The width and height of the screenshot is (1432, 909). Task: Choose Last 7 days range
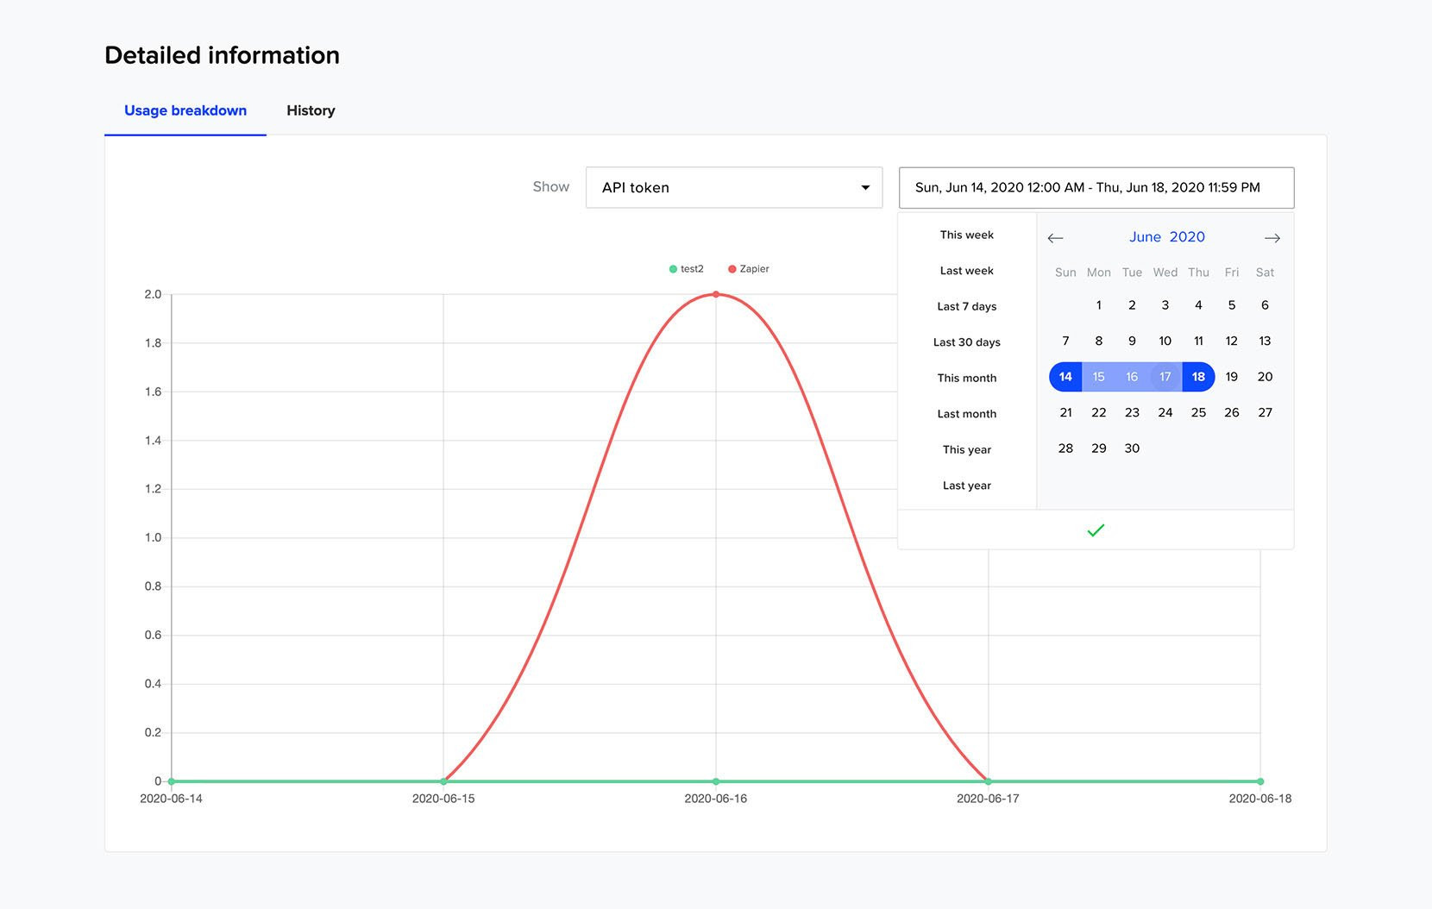[x=967, y=306]
